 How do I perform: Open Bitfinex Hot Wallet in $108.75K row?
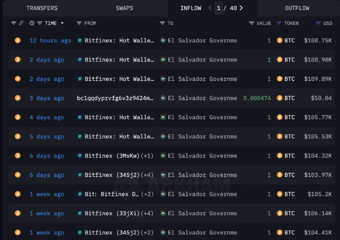tap(119, 40)
